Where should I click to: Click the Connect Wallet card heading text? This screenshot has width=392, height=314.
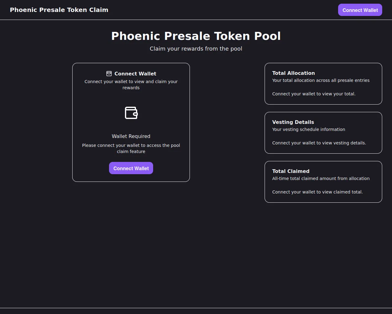[135, 74]
